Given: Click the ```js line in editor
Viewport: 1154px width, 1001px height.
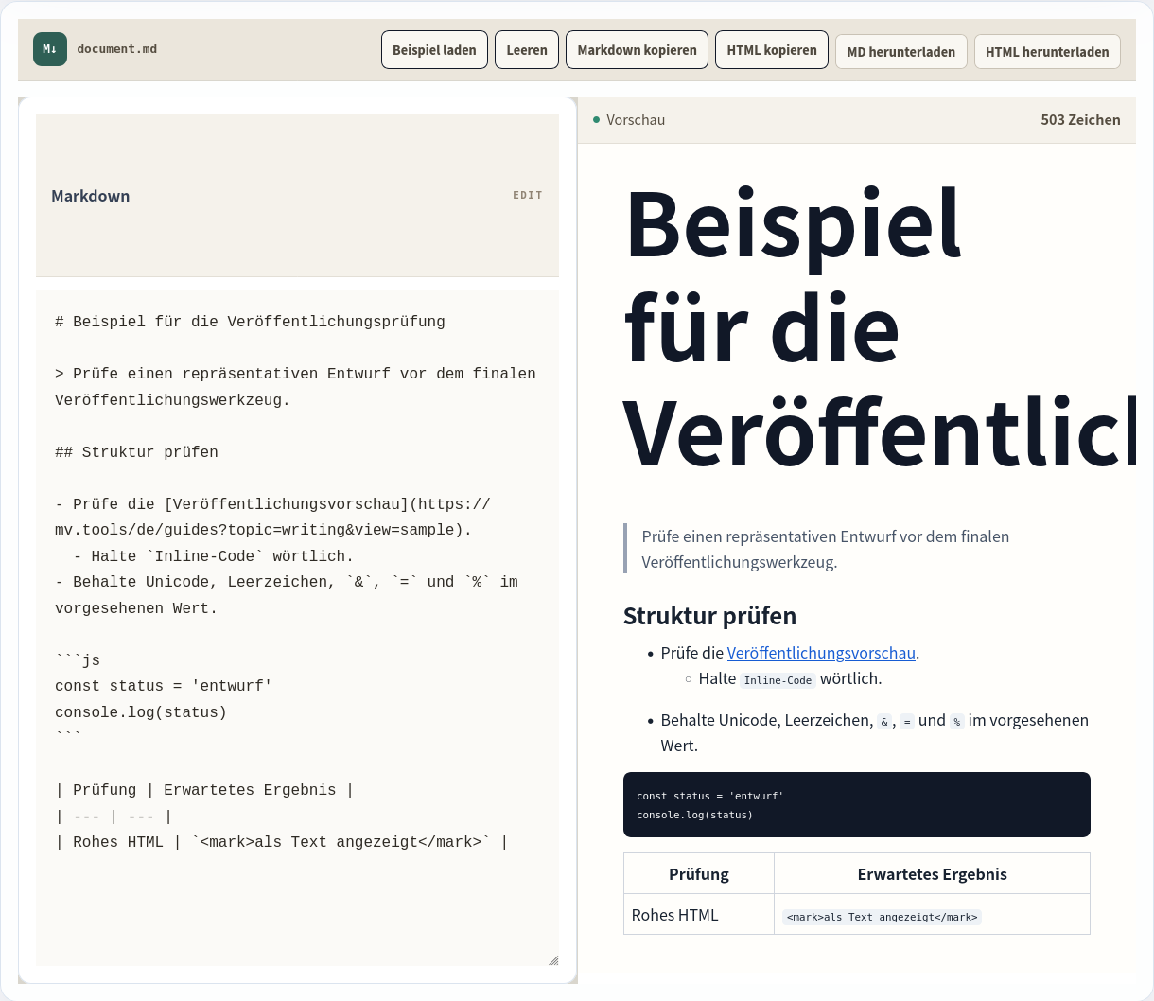Looking at the screenshot, I should (x=78, y=660).
